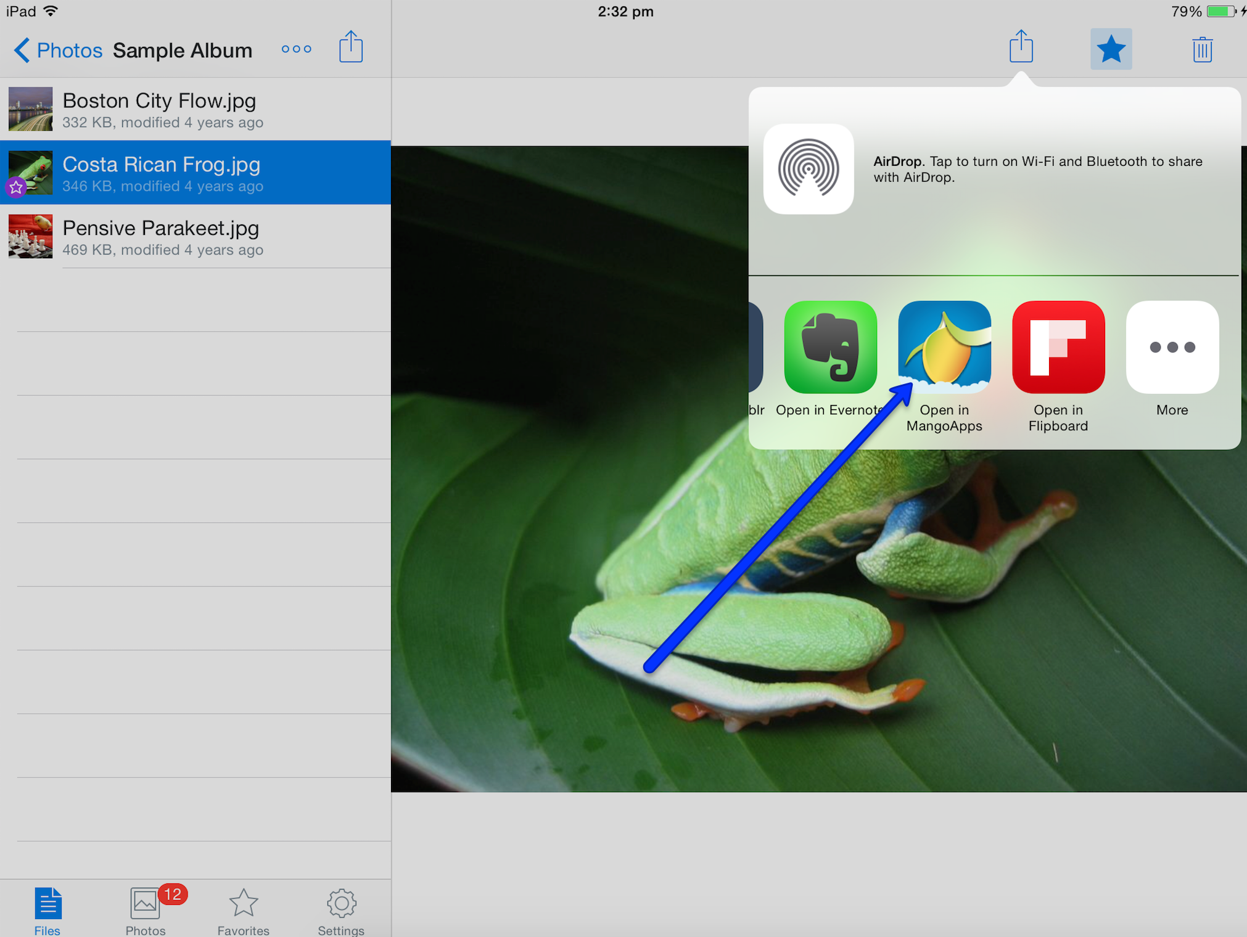Tap share icon next to Sample Album

coord(351,47)
